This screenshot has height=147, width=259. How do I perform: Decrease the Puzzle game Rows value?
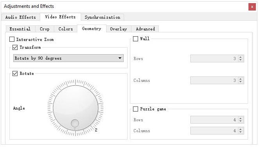(241, 121)
